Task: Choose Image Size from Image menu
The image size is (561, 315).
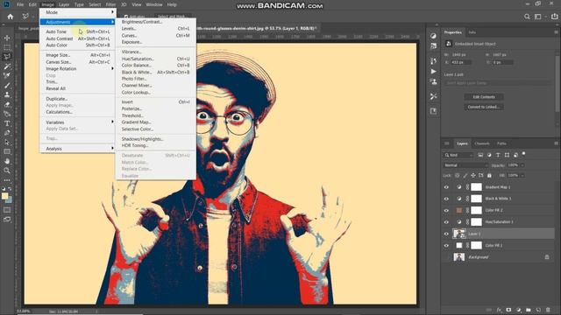Action: 77,55
